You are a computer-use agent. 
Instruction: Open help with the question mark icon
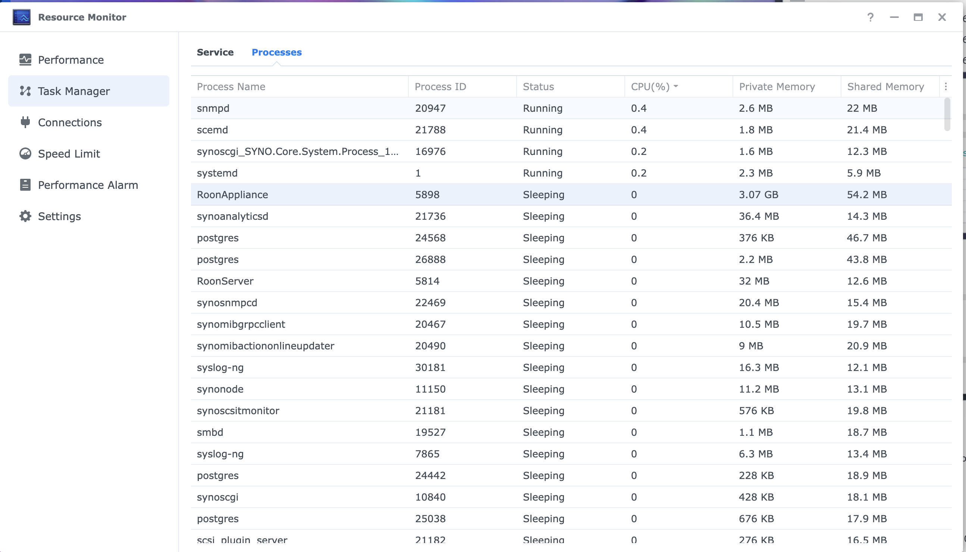click(x=871, y=17)
